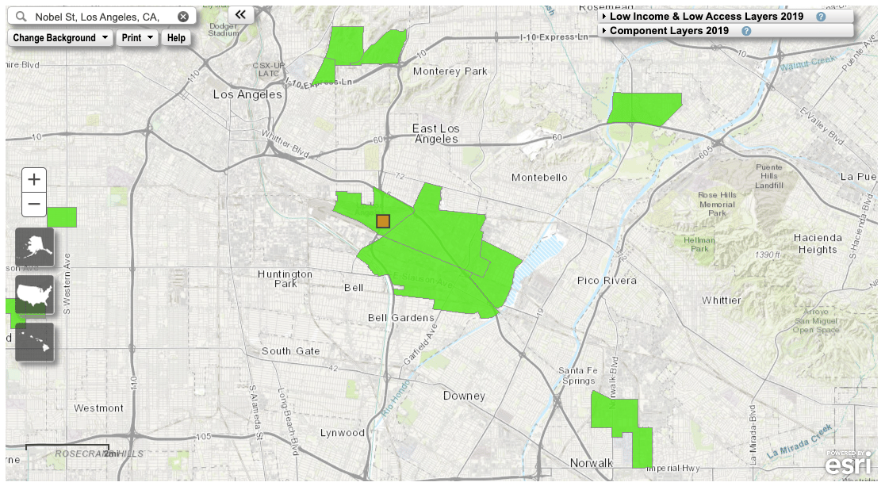Collapse panel with double-chevron button

241,15
